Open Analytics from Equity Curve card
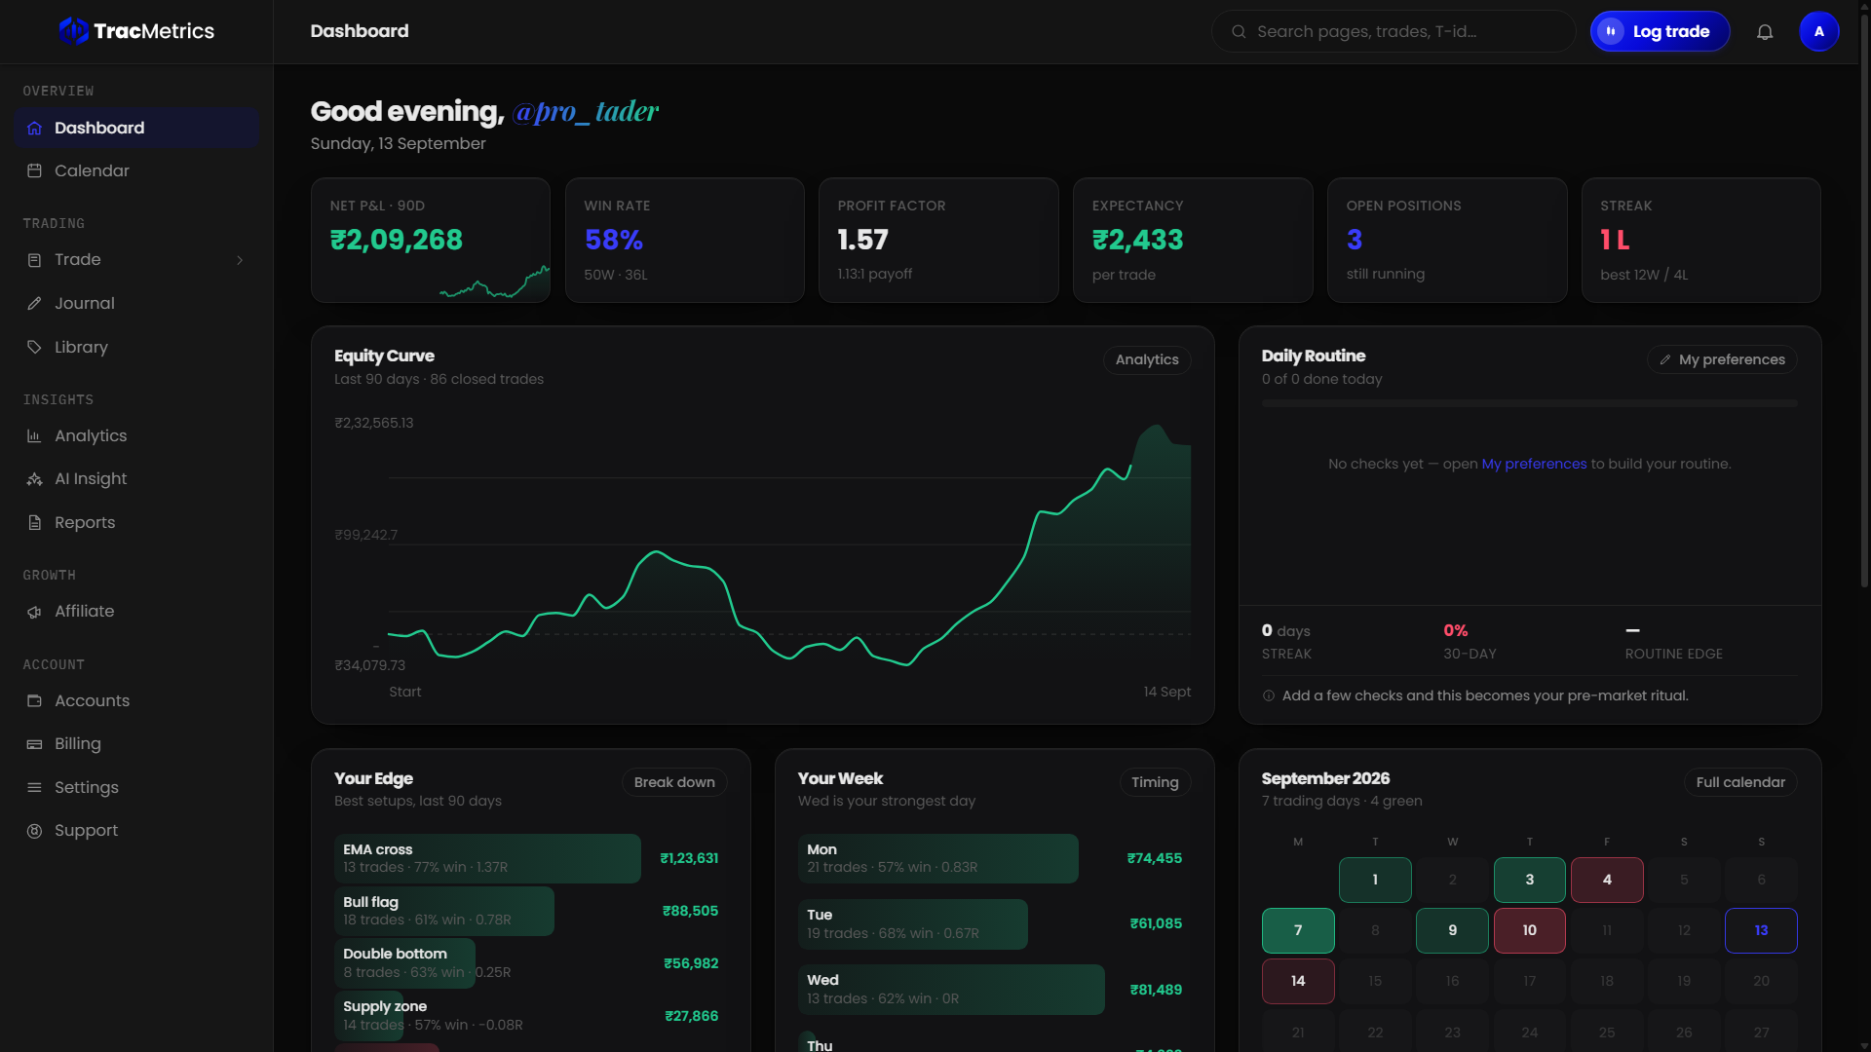Viewport: 1871px width, 1052px height. (x=1147, y=359)
